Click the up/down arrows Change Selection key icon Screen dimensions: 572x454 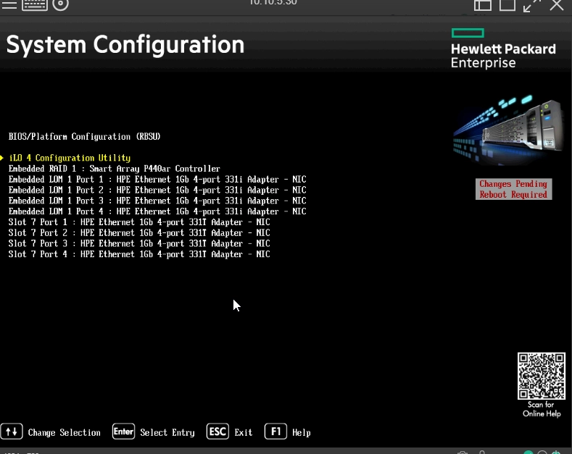click(12, 432)
